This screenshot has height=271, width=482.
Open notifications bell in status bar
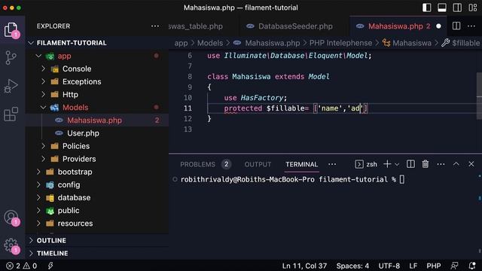pos(472,266)
